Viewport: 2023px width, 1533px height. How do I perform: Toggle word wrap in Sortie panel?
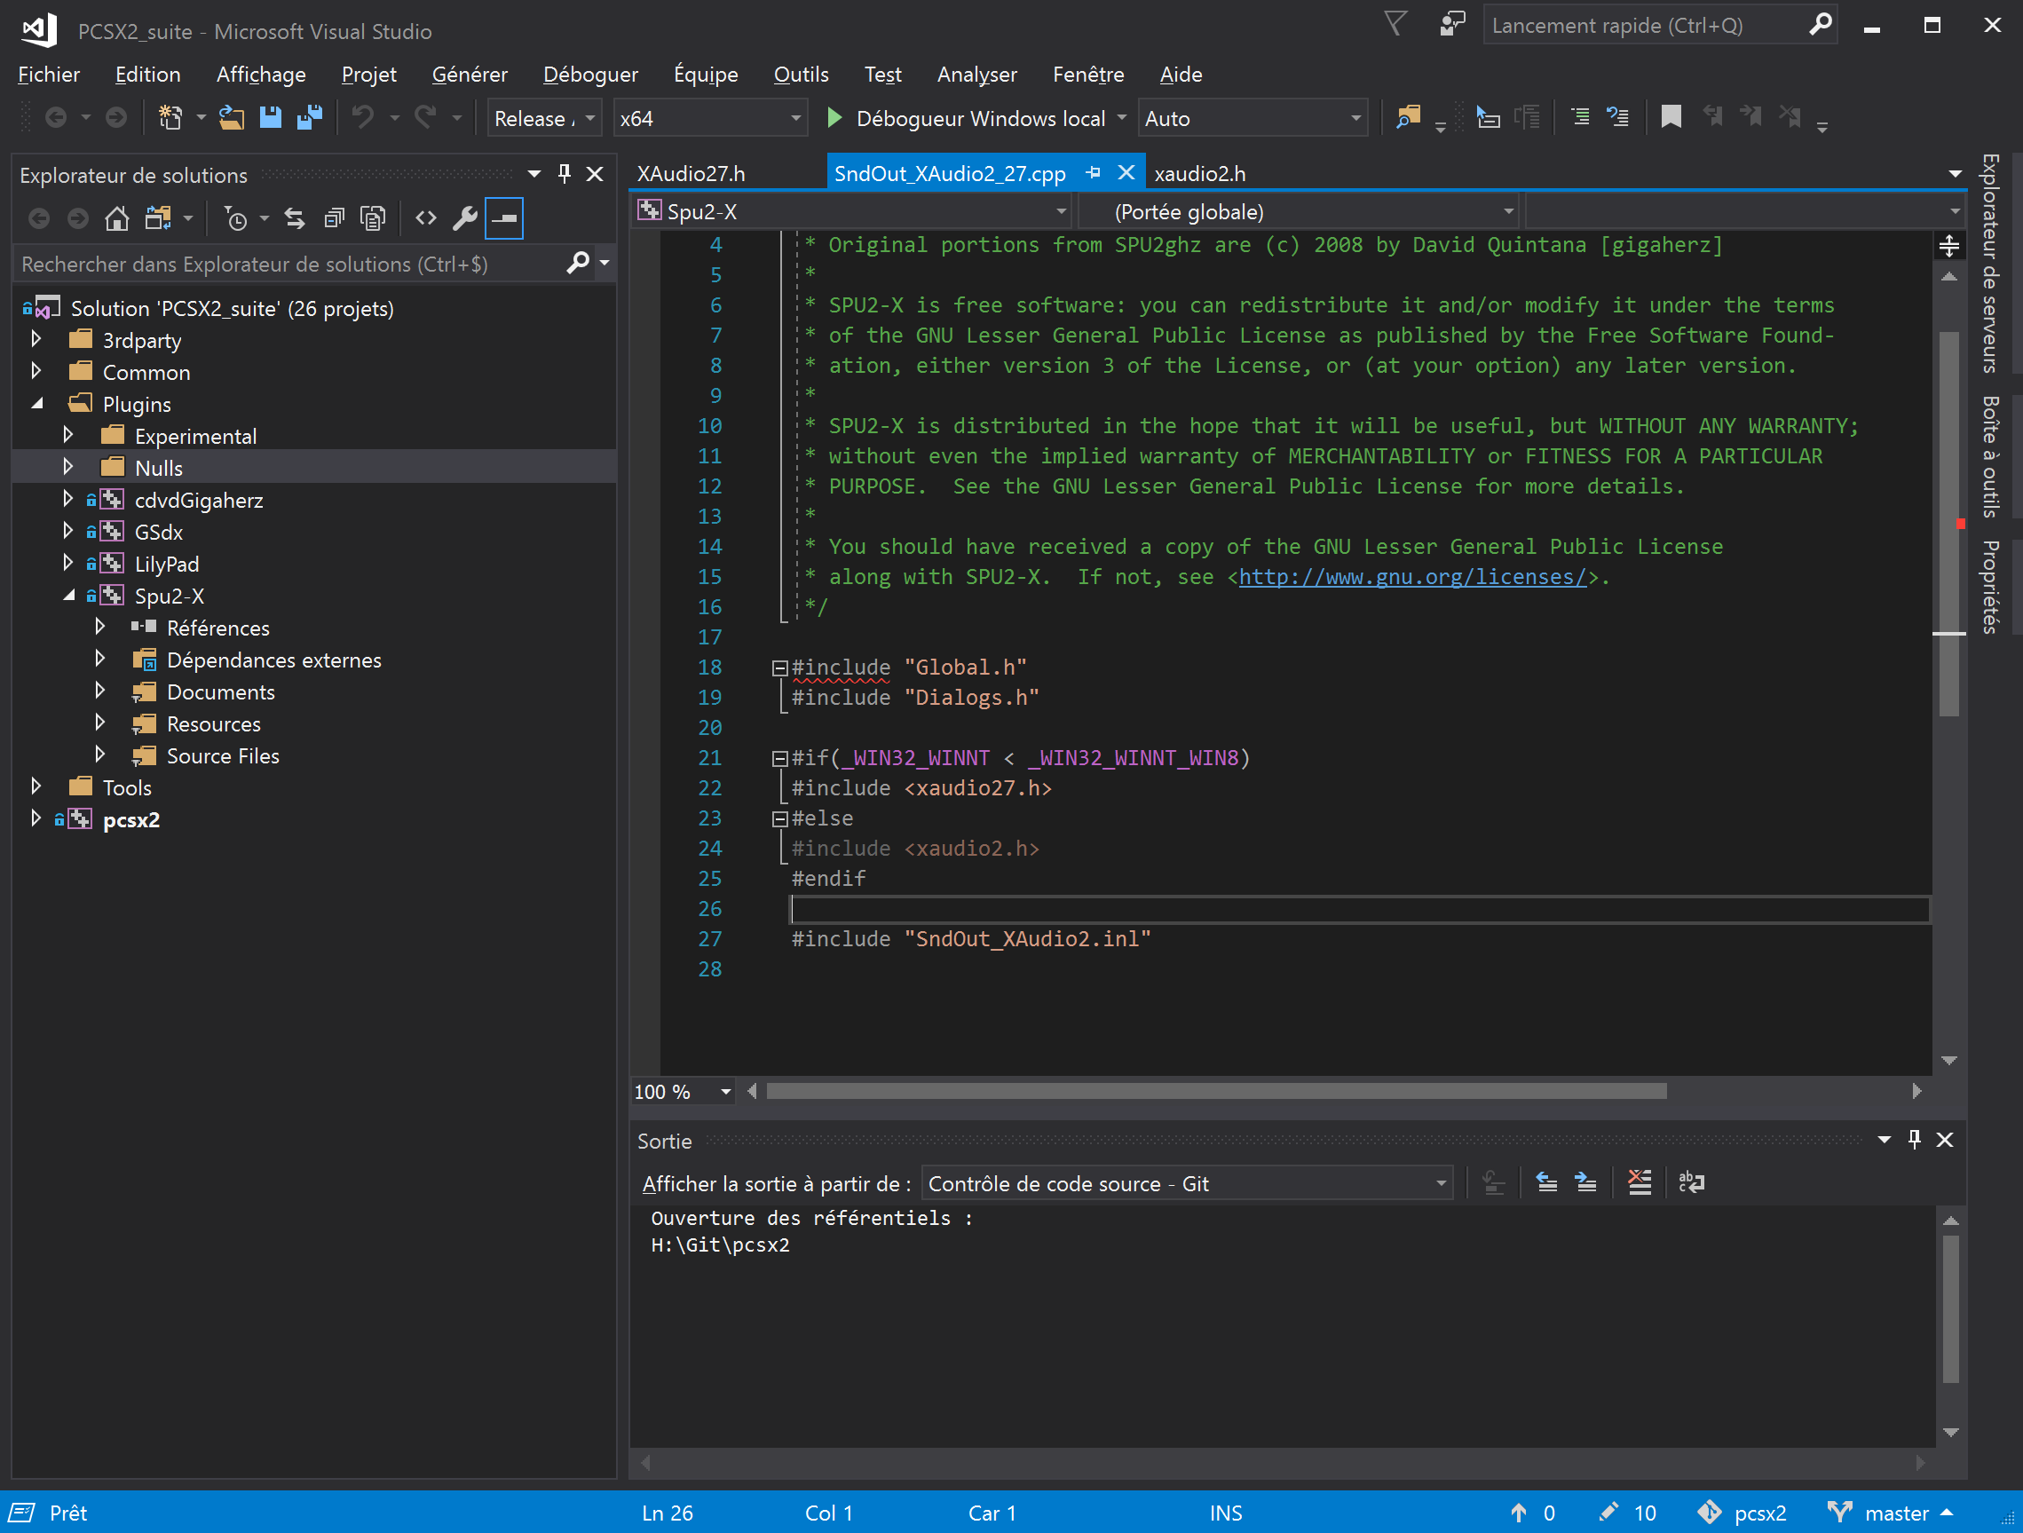click(1692, 1182)
